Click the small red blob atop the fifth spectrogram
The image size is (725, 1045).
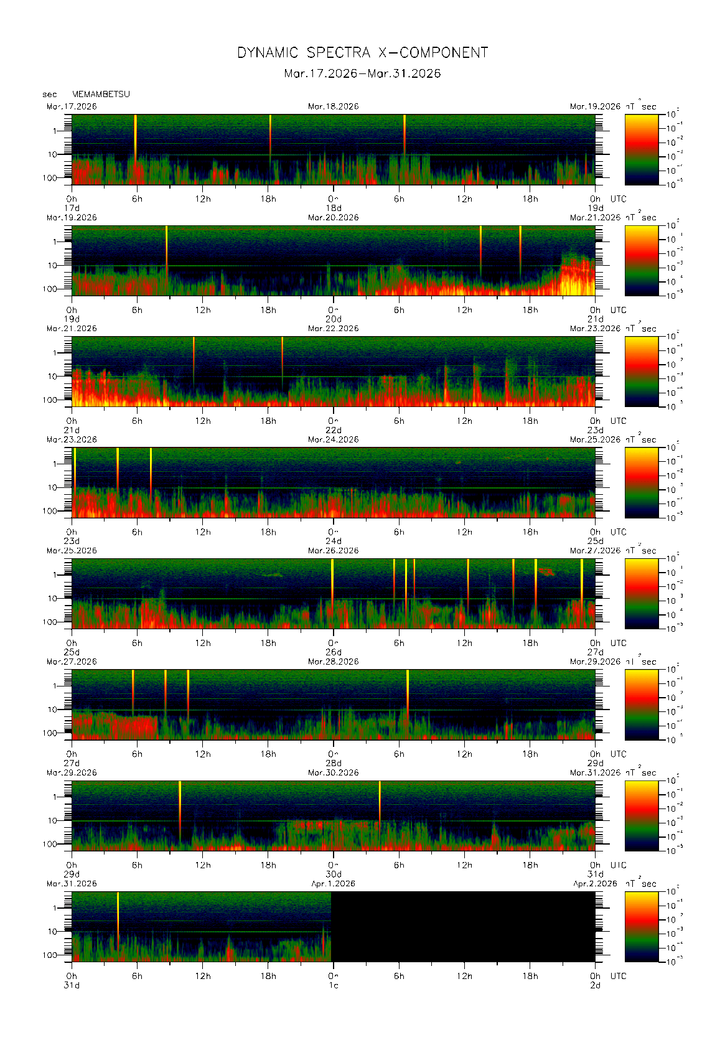point(547,571)
